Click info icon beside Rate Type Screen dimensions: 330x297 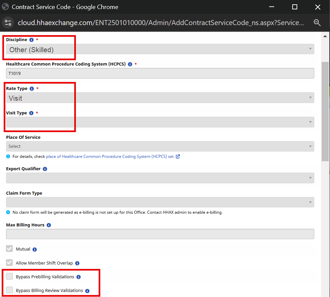tap(32, 89)
